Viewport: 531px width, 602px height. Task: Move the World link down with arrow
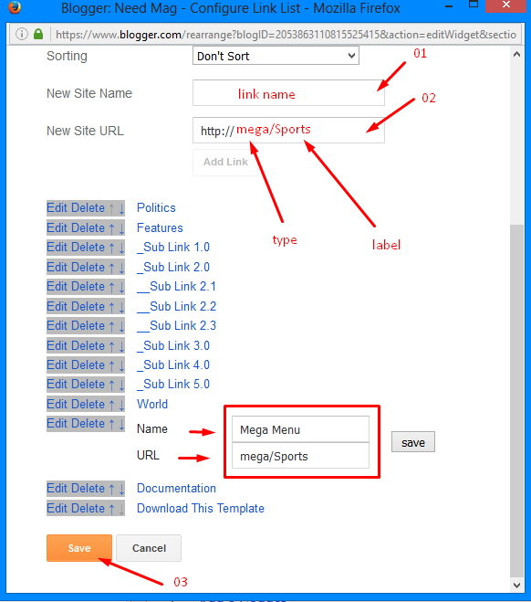(121, 405)
